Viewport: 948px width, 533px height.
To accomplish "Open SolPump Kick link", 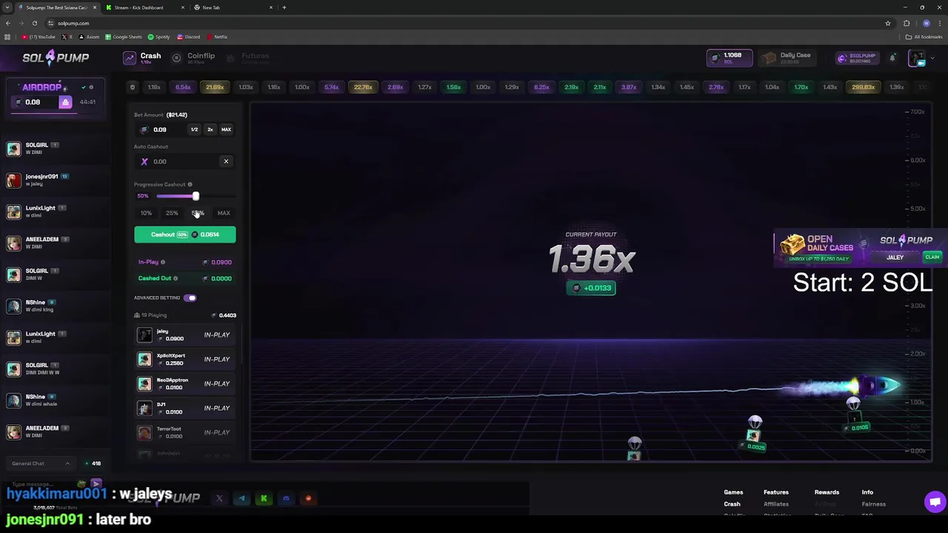I will [x=264, y=499].
